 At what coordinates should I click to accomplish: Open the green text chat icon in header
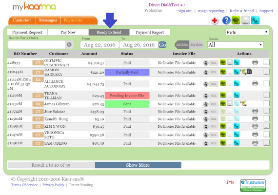tap(236, 20)
